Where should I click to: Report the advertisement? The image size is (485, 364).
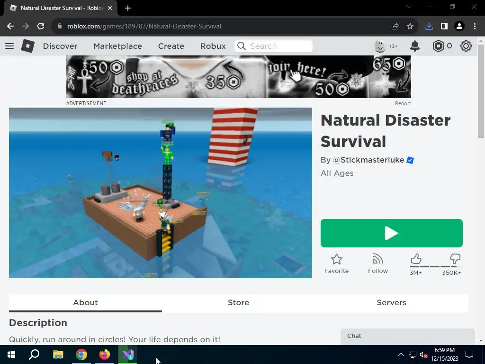(x=403, y=103)
